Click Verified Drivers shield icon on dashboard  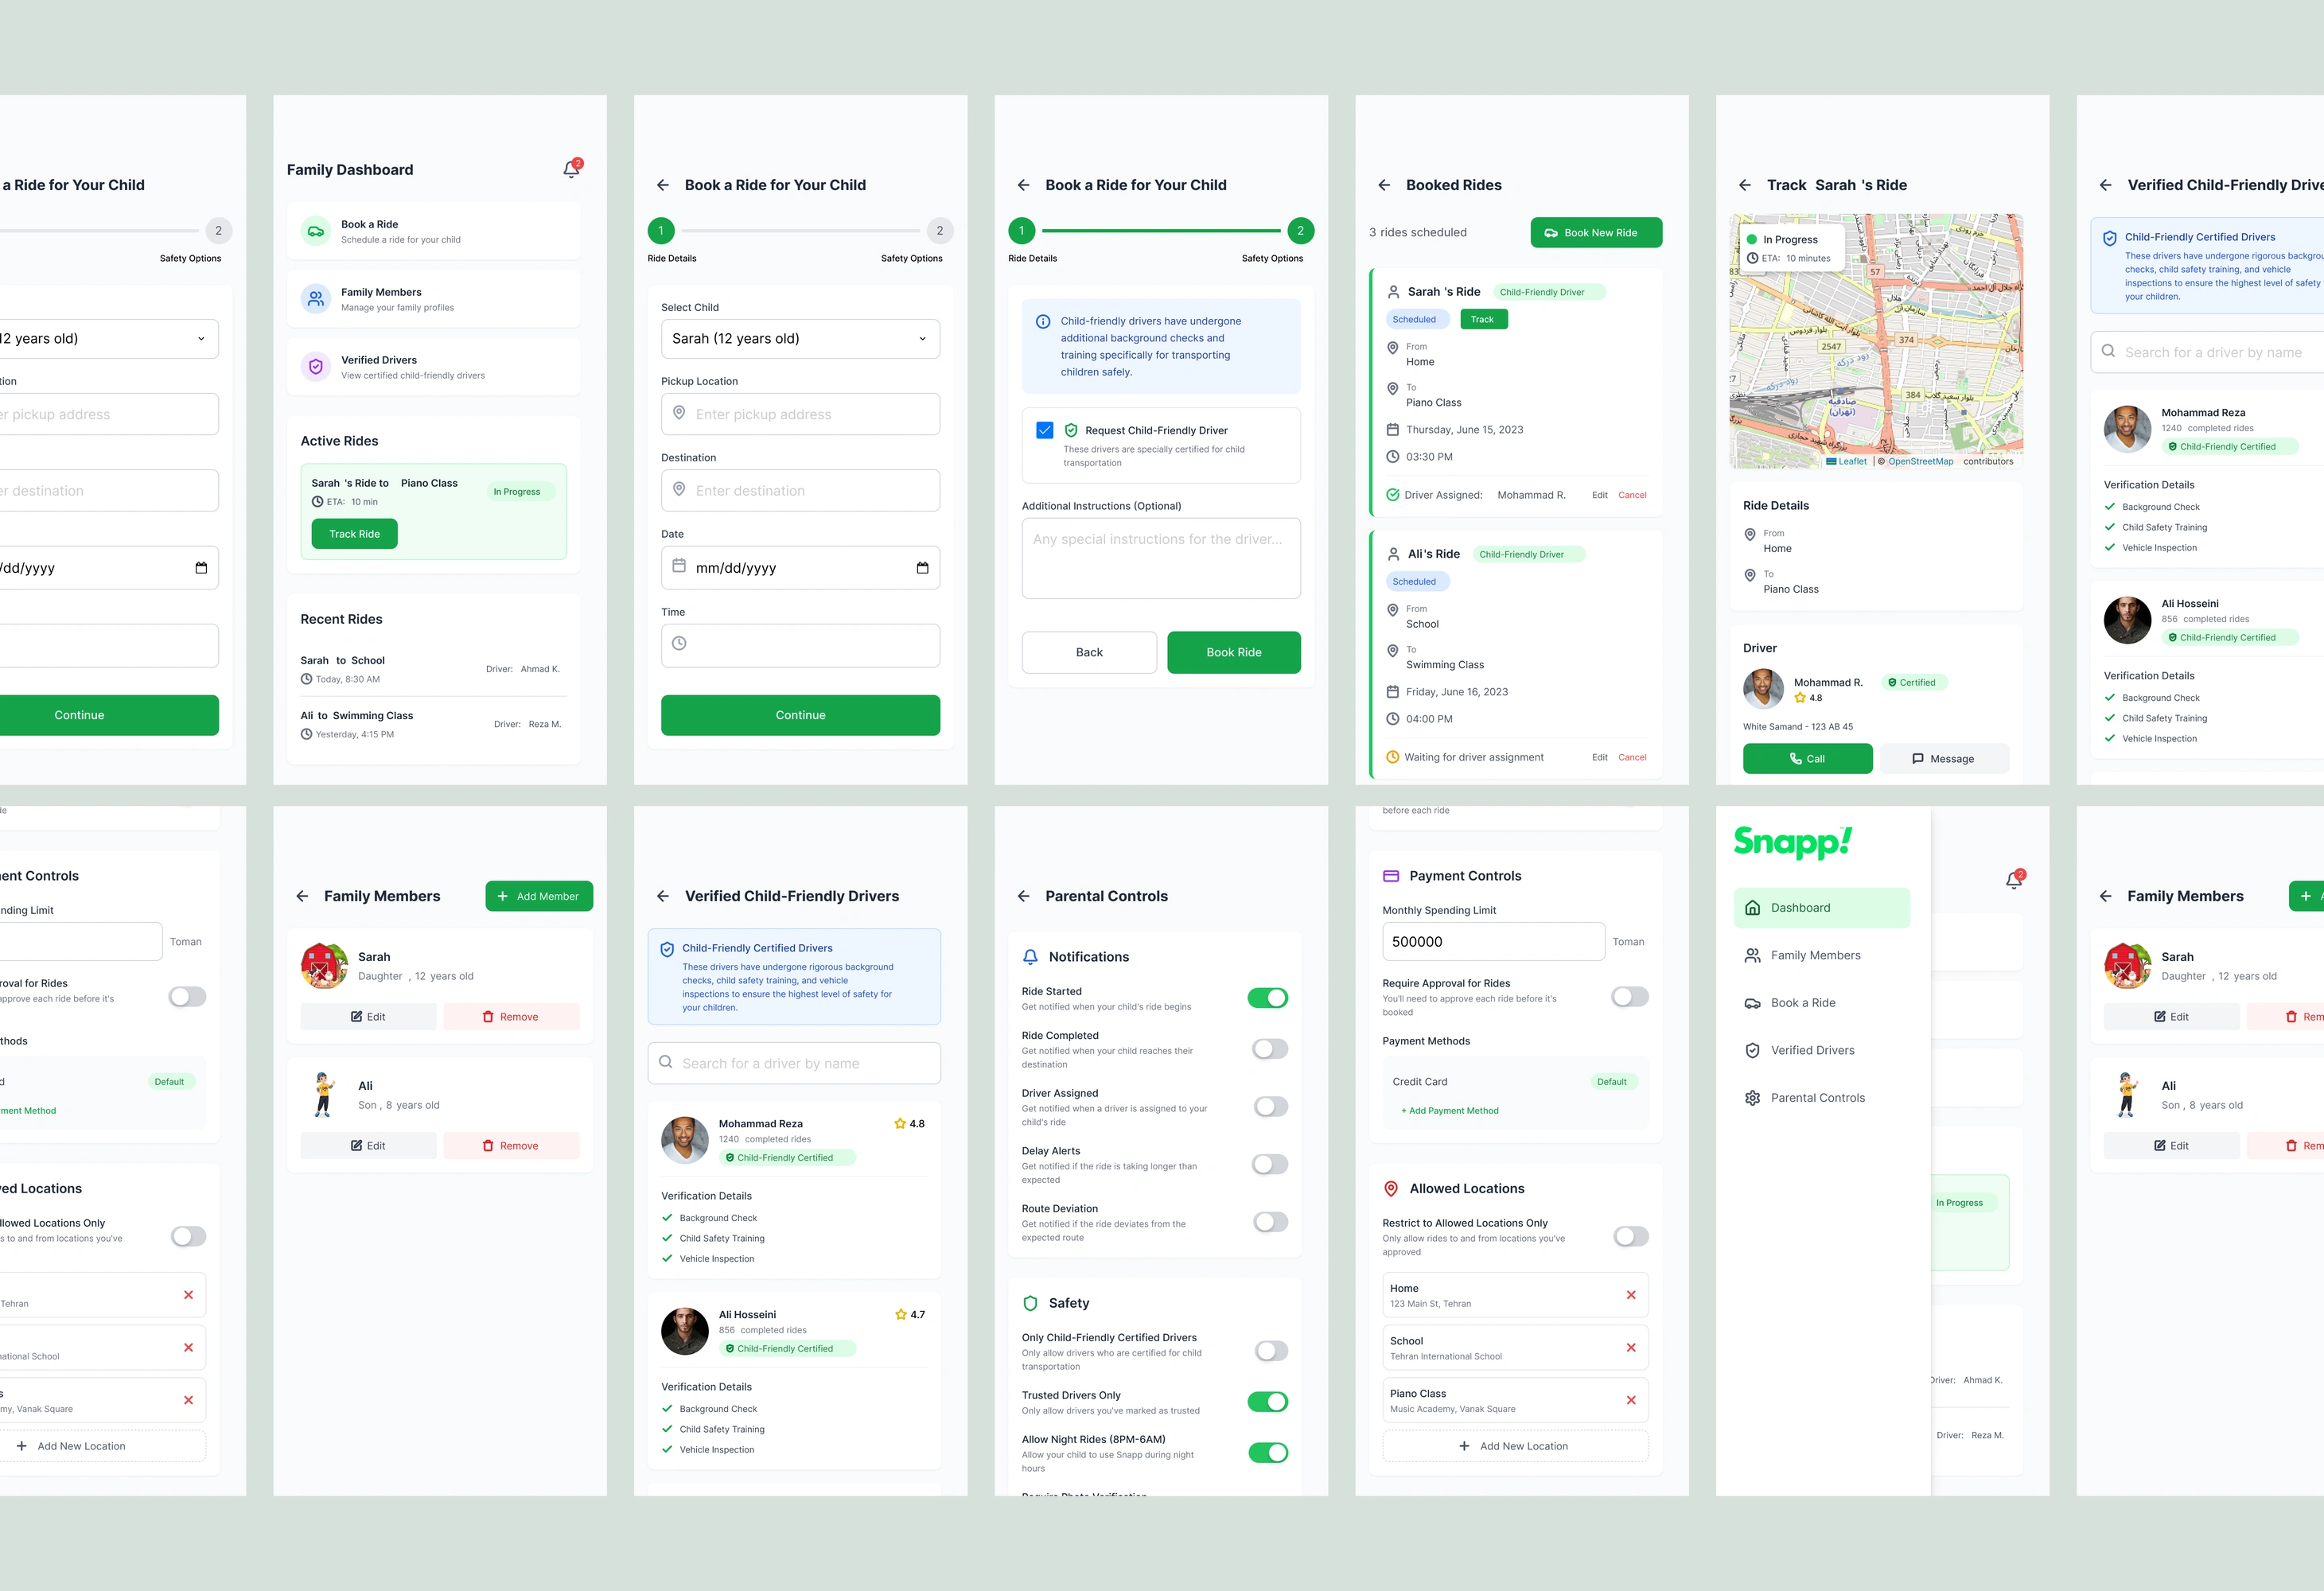tap(316, 367)
